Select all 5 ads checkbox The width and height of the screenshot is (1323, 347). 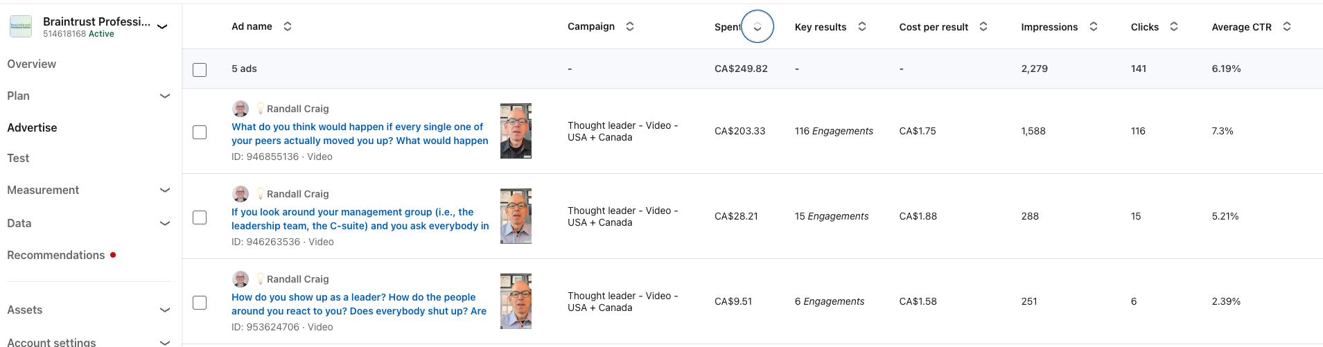pyautogui.click(x=200, y=69)
